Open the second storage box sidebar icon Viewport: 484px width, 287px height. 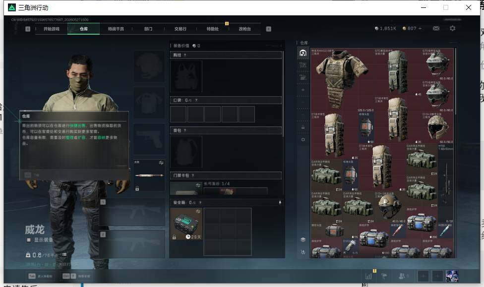pos(303,65)
